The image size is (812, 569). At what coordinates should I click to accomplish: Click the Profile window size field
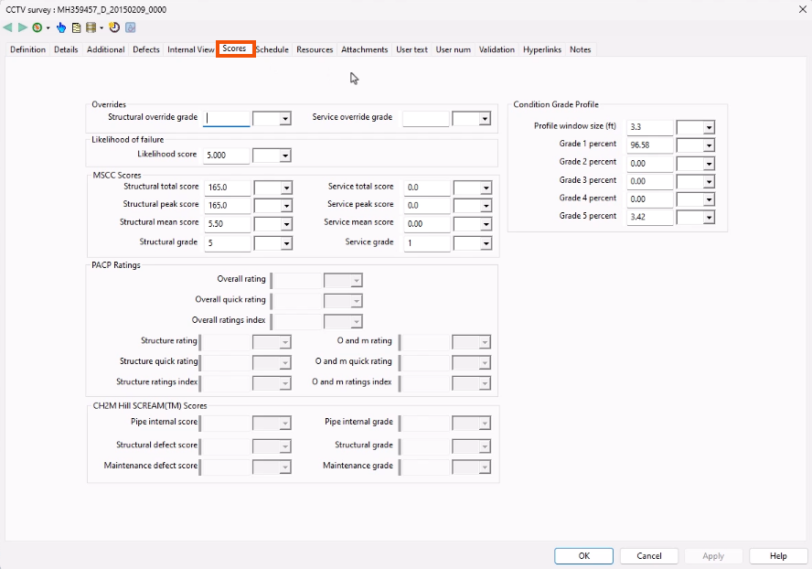(650, 126)
